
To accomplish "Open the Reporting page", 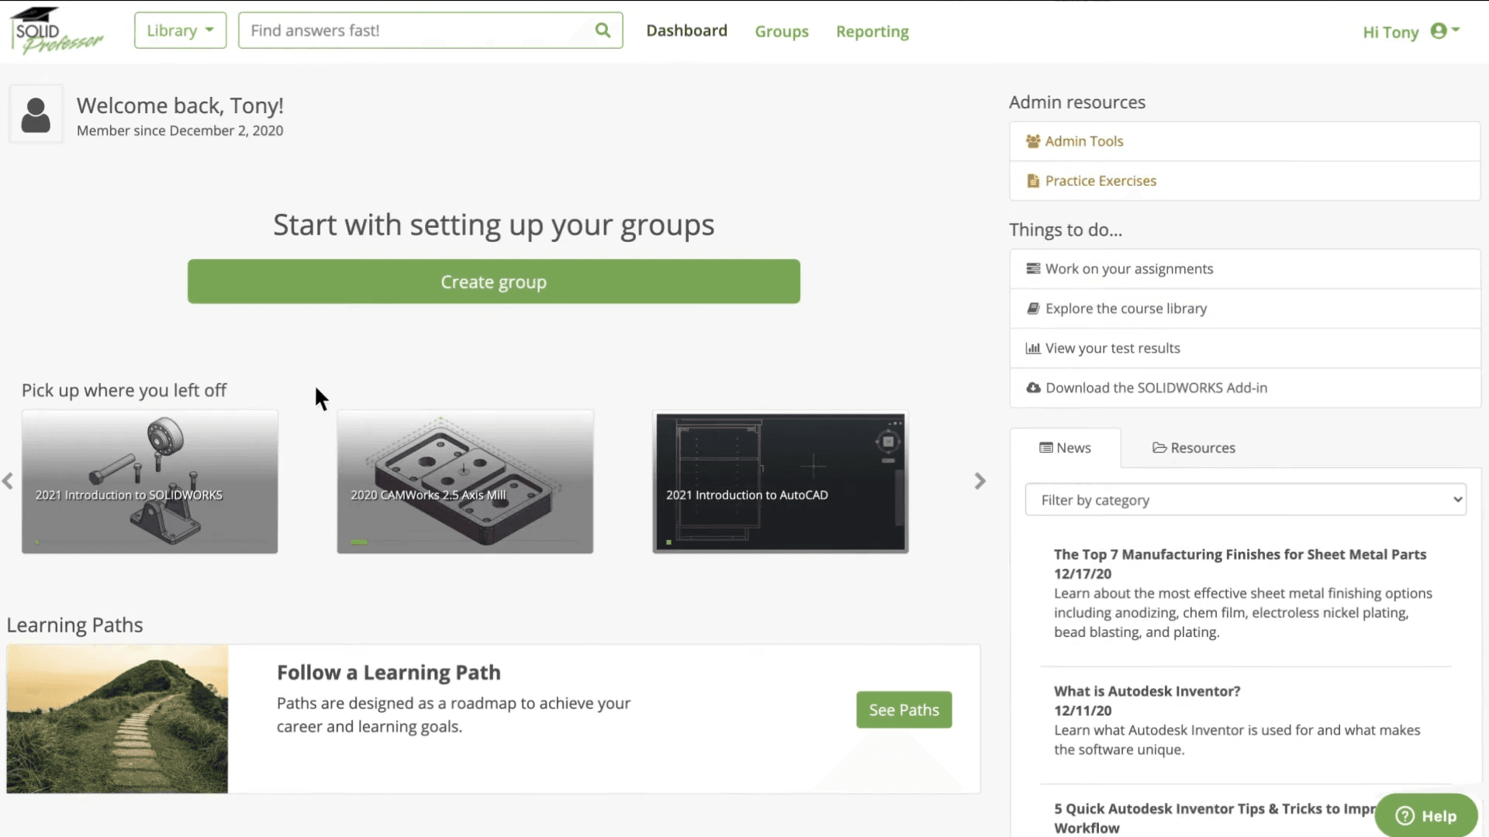I will [872, 32].
